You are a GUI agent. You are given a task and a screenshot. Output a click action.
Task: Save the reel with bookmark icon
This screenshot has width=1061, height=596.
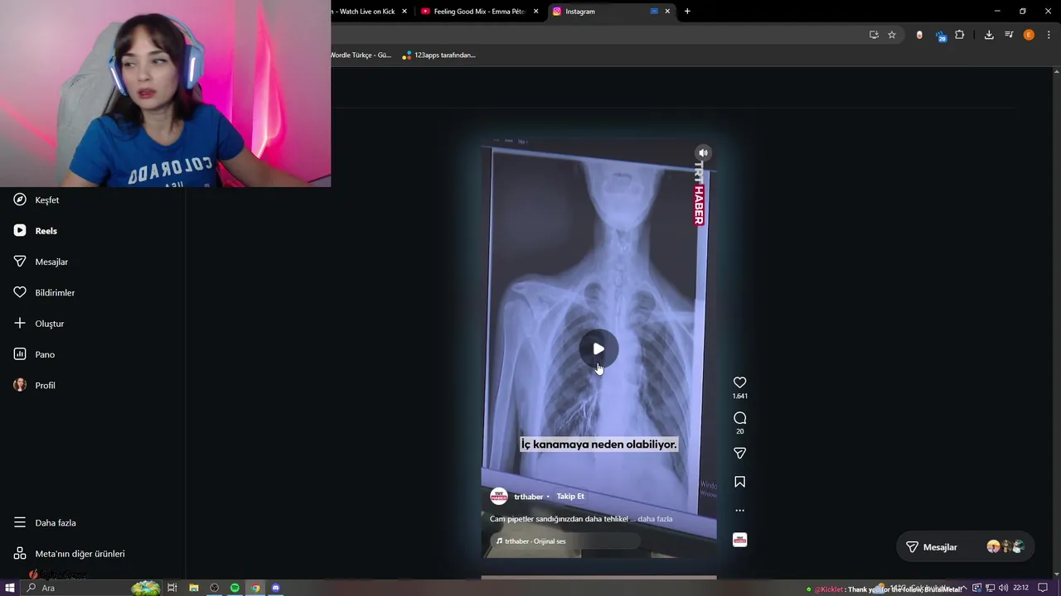(x=739, y=482)
